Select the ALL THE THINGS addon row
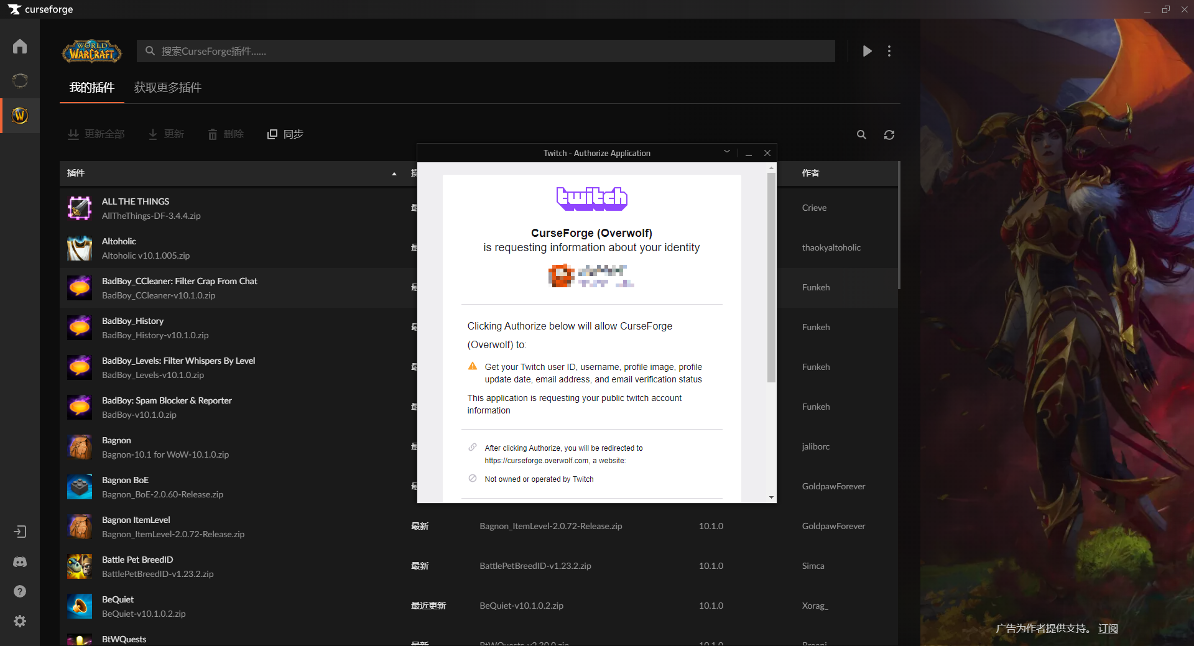The image size is (1194, 646). click(236, 208)
